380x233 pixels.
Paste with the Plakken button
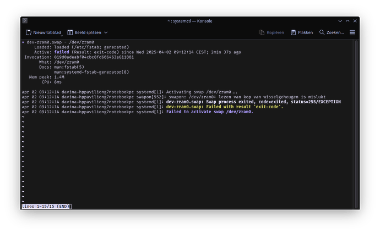302,32
